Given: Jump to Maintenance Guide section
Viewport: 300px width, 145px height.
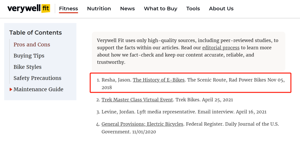Looking at the screenshot, I should point(38,89).
